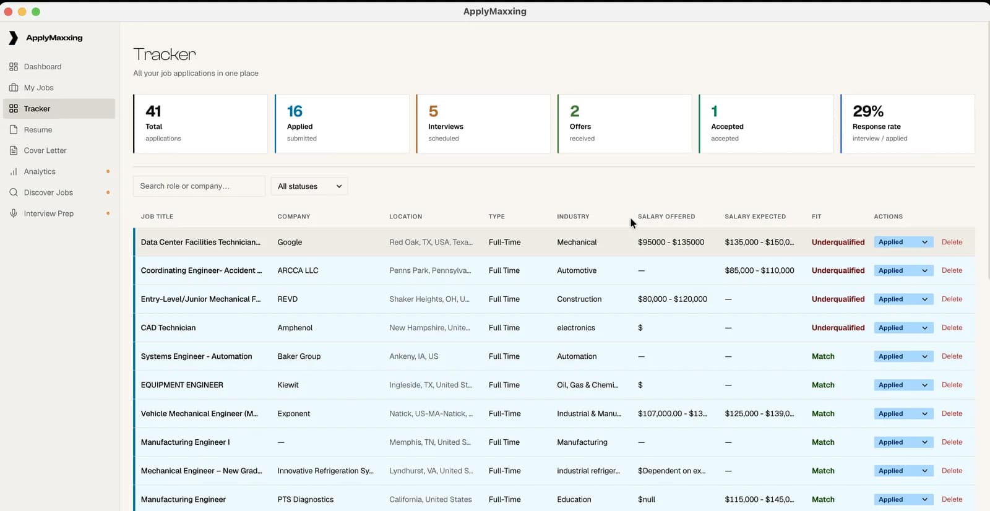
Task: Click the Oil, Gas & Chemi... industry cell
Action: (588, 385)
